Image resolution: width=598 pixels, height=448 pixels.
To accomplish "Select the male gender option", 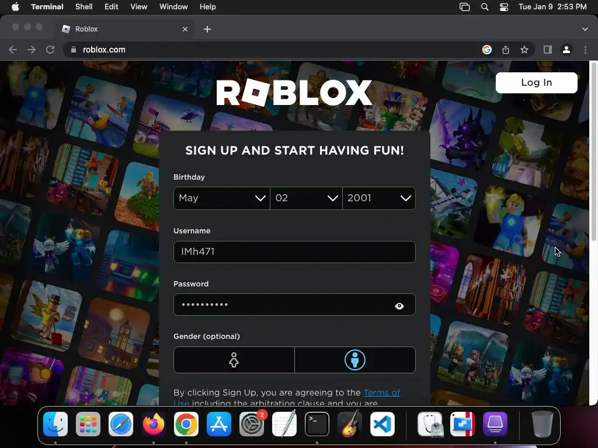I will coord(355,359).
